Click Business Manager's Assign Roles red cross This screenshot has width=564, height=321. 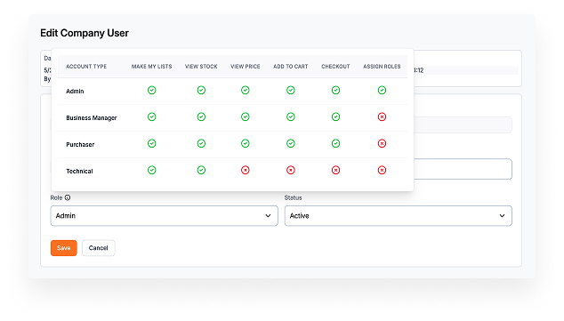(x=382, y=116)
